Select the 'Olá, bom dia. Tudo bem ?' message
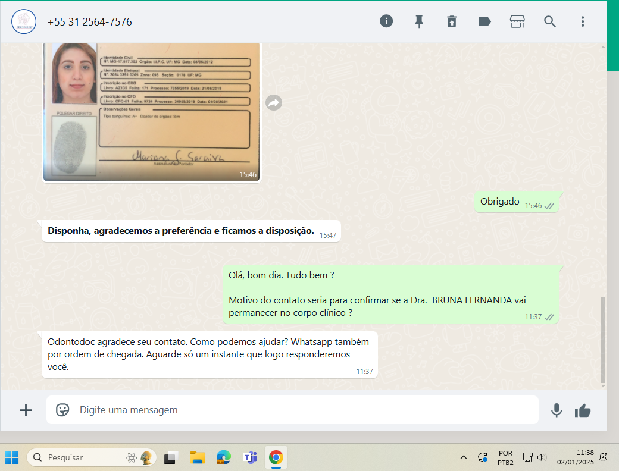The image size is (619, 471). (390, 294)
